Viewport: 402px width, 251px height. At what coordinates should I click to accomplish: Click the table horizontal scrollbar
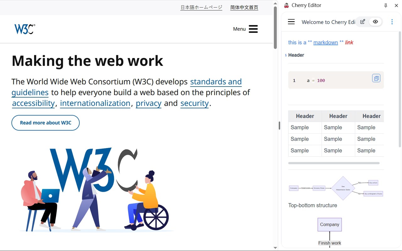[x=334, y=163]
